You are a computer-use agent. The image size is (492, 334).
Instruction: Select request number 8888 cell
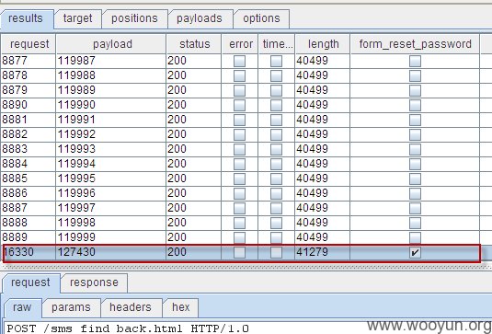point(29,223)
